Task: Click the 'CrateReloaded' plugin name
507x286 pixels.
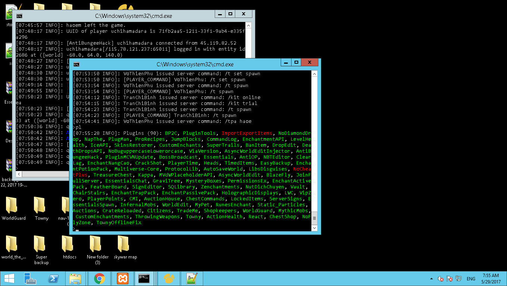Action: click(122, 211)
